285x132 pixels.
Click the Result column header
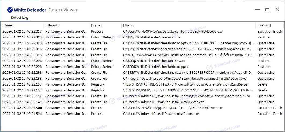click(x=264, y=25)
